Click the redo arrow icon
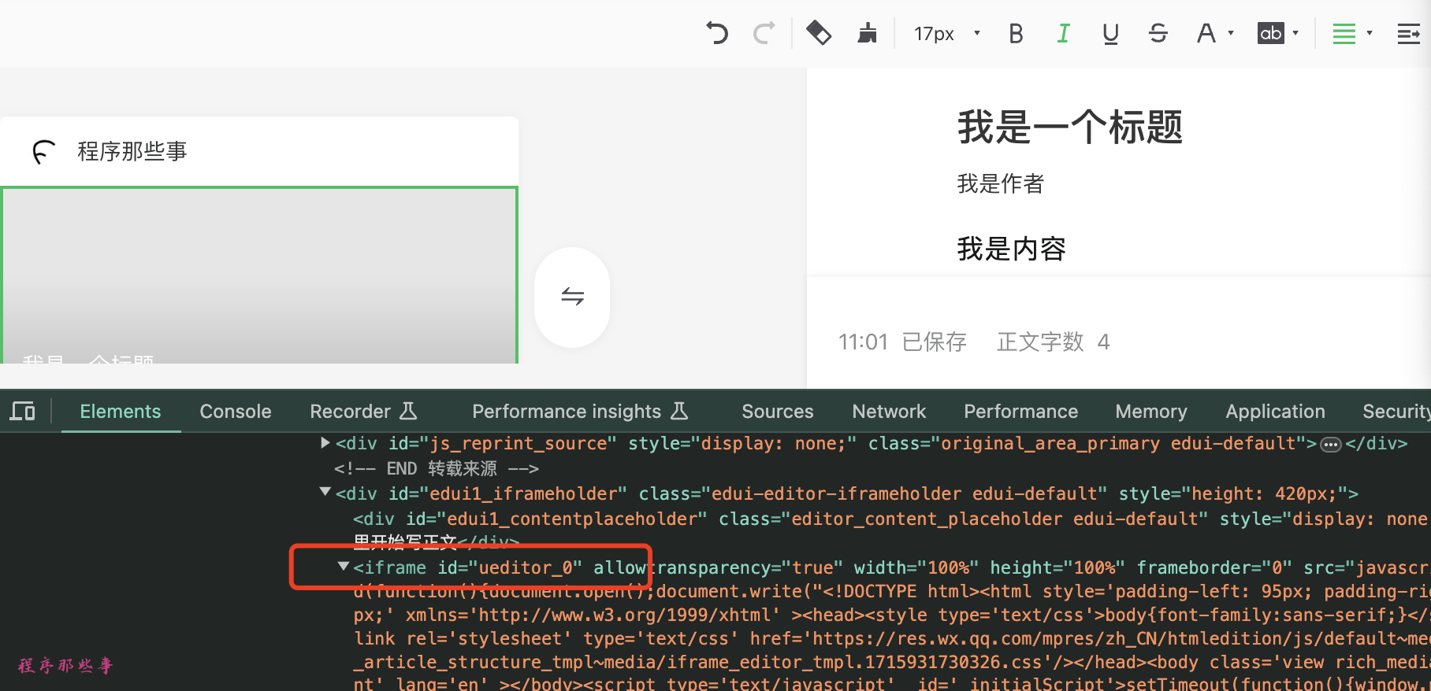 click(x=764, y=33)
